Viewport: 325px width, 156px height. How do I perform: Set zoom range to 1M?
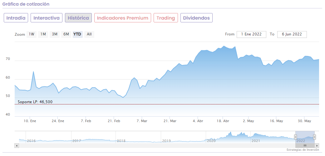pyautogui.click(x=43, y=34)
